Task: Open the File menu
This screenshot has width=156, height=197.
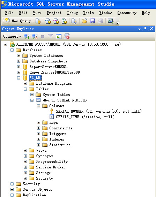Action: [9, 13]
